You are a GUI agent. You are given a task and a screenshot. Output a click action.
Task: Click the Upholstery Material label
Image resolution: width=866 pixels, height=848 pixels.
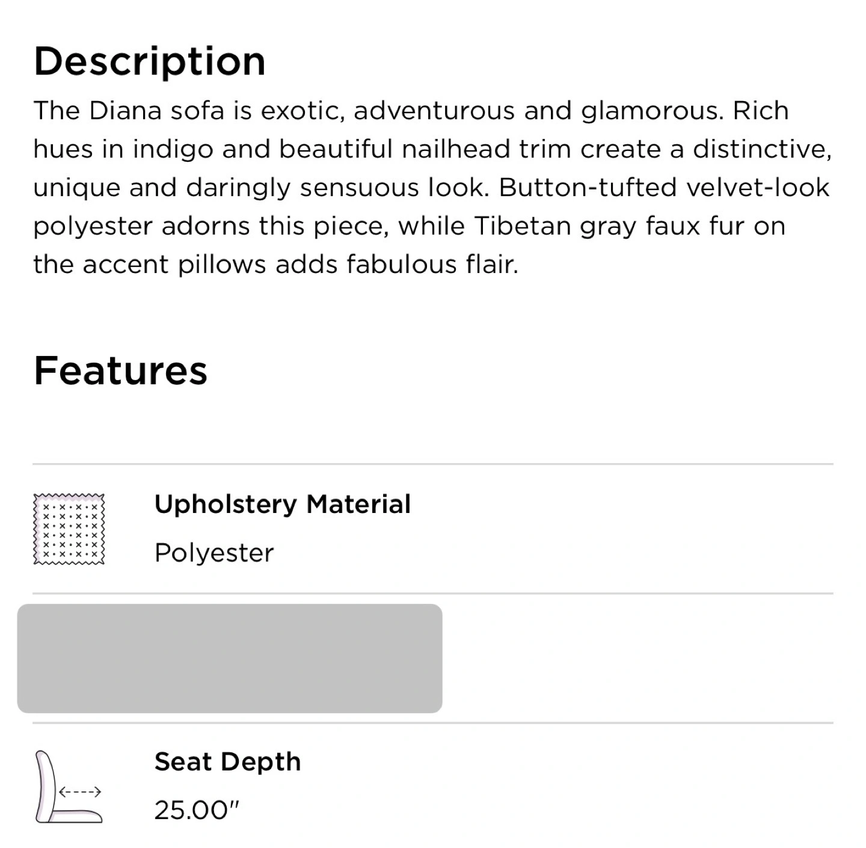coord(283,504)
